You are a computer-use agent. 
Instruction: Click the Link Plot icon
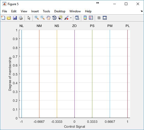pyautogui.click(x=77, y=18)
